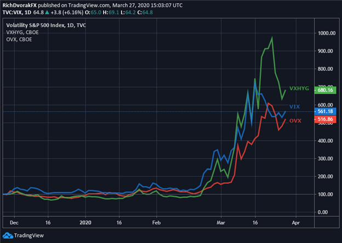The width and height of the screenshot is (342, 243).
Task: Click the +3.8 (+6.16%) change value
Action: pyautogui.click(x=67, y=13)
